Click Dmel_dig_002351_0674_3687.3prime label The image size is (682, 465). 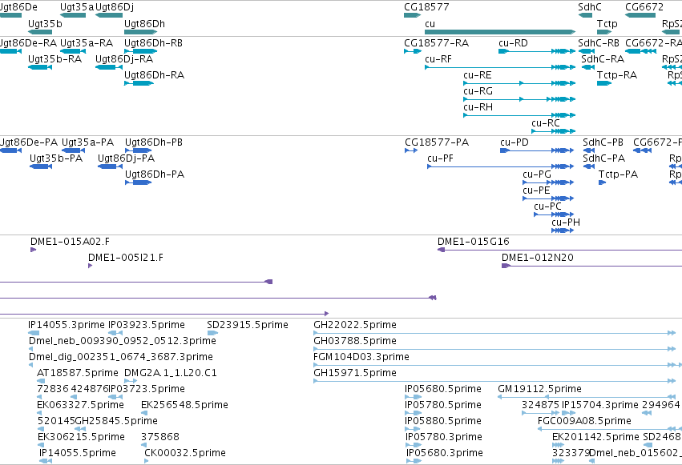121,357
